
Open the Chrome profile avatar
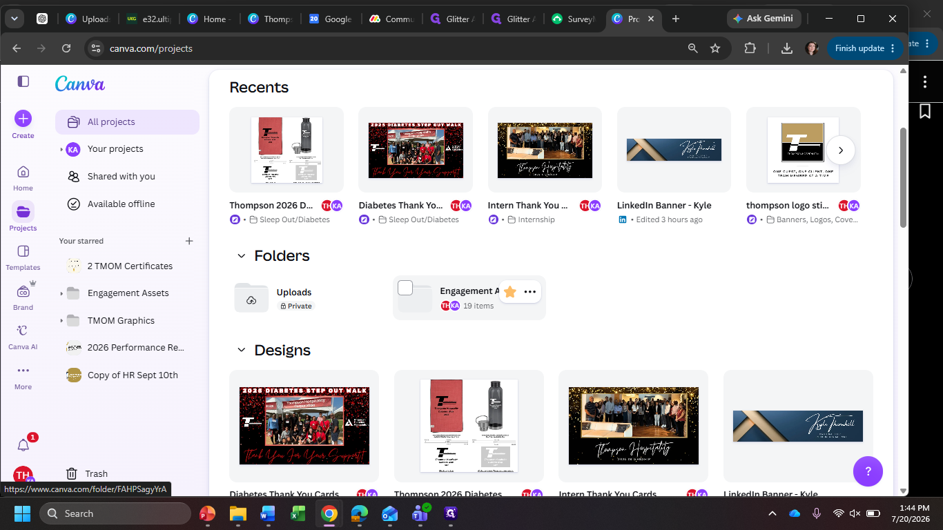tap(812, 48)
